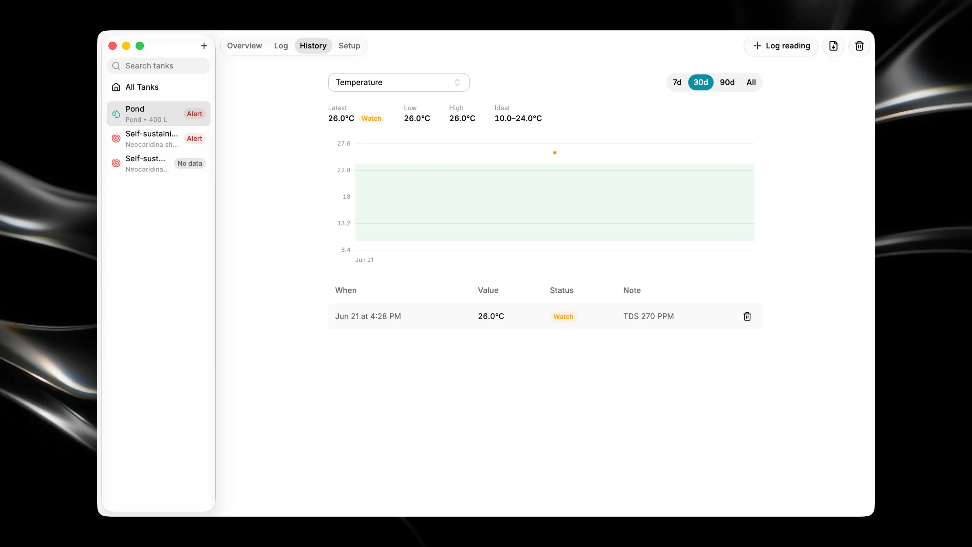
Task: Open the Setup tab
Action: 349,46
